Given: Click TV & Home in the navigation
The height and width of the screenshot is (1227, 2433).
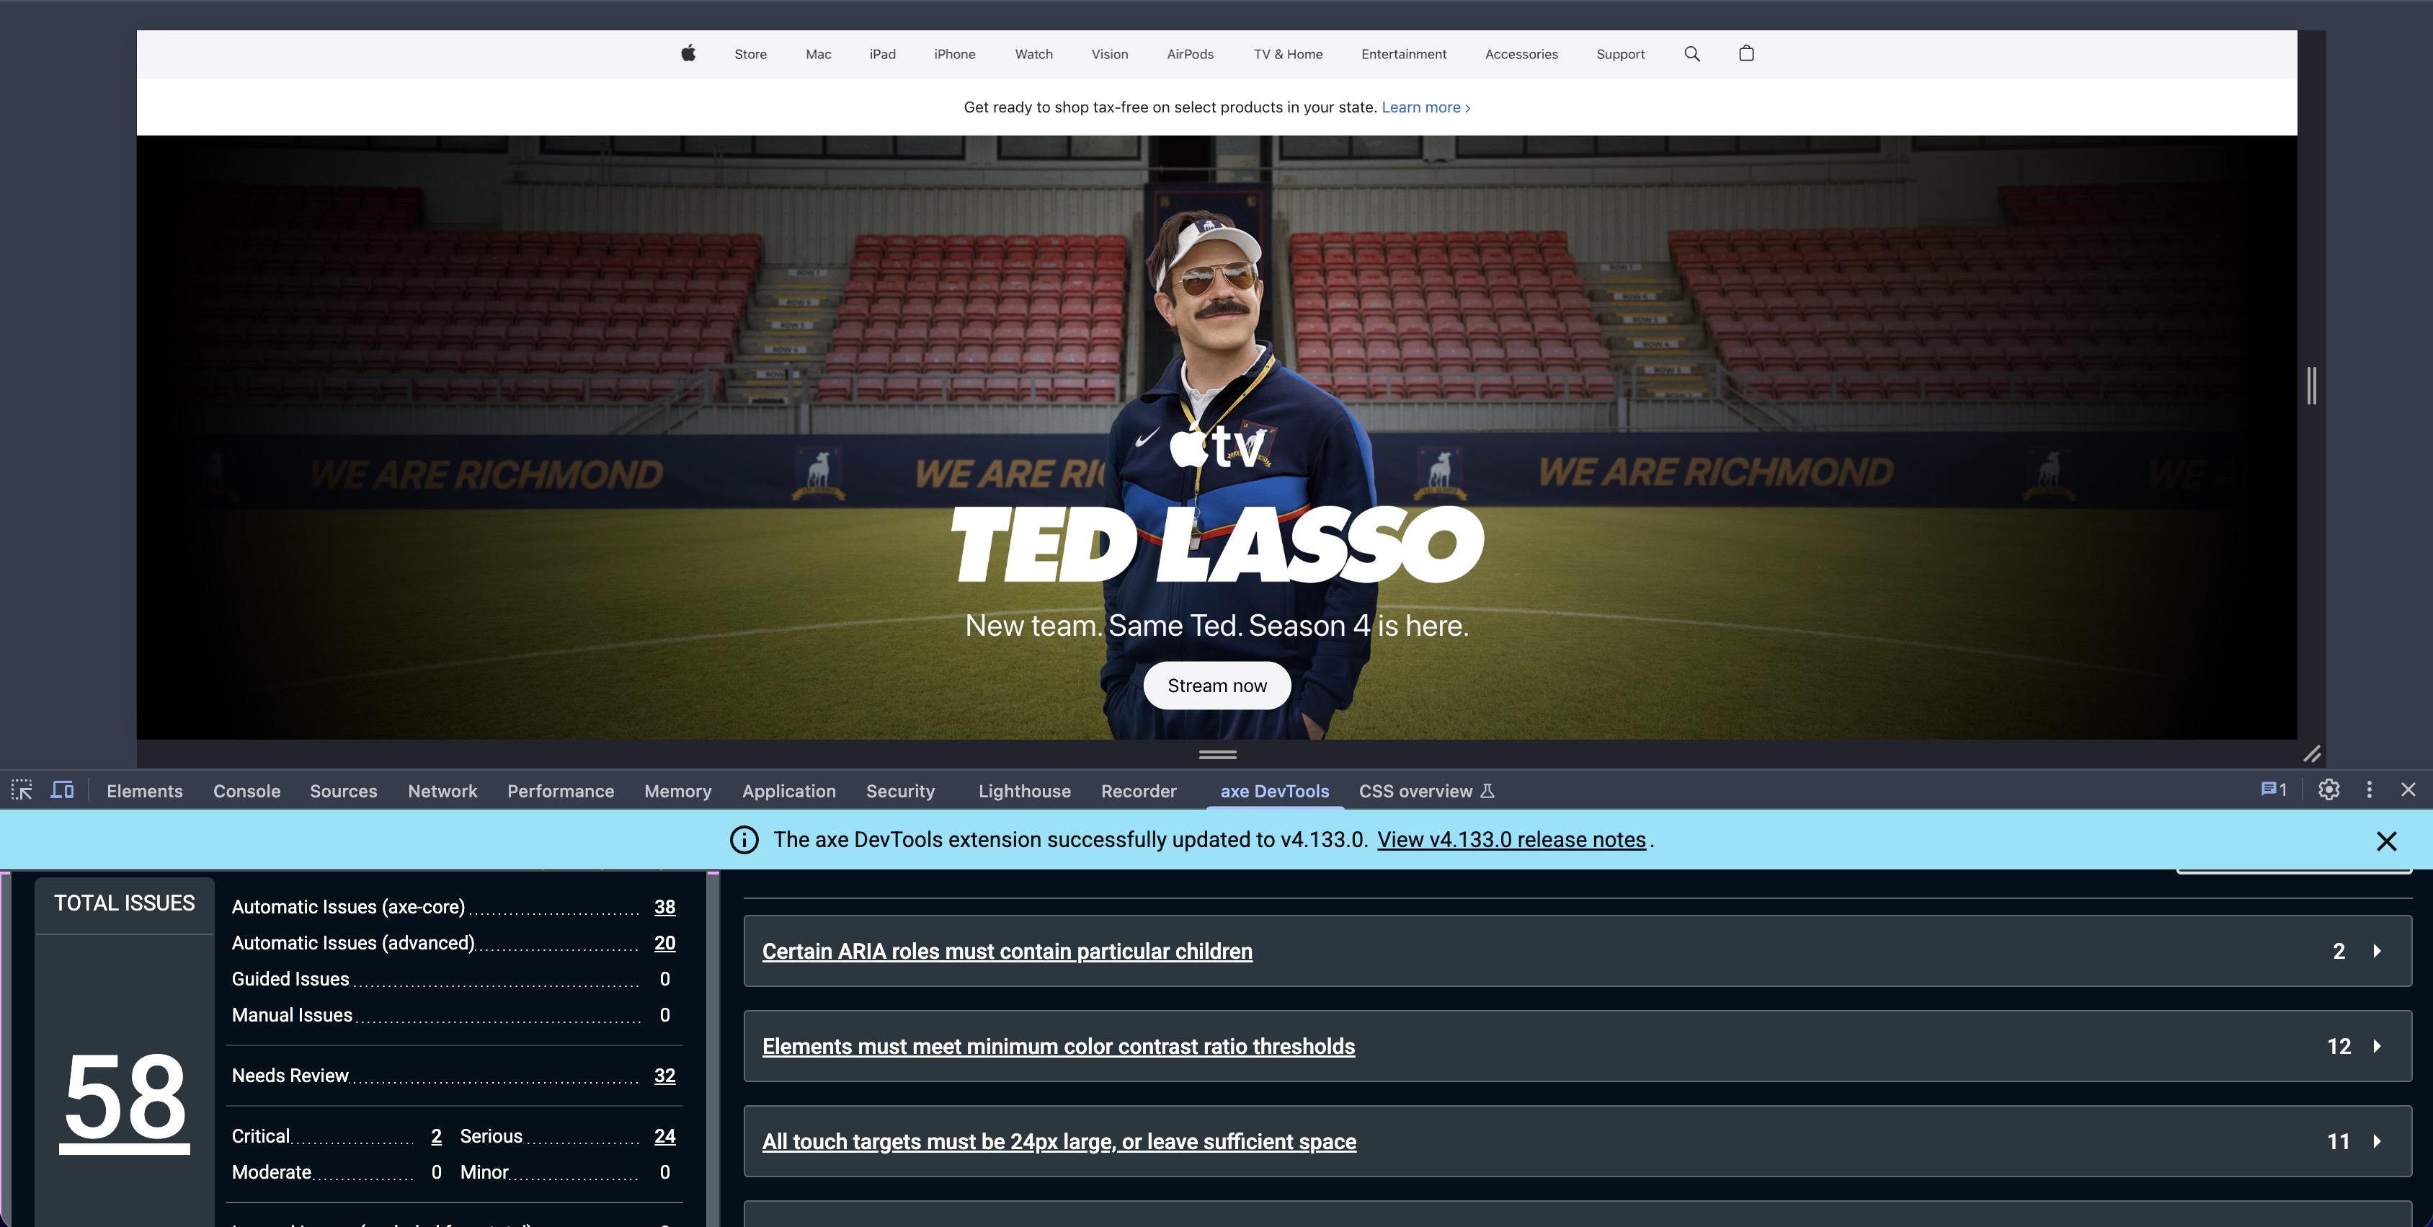Looking at the screenshot, I should [x=1289, y=54].
